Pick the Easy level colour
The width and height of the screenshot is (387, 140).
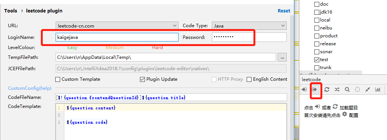tap(72, 48)
